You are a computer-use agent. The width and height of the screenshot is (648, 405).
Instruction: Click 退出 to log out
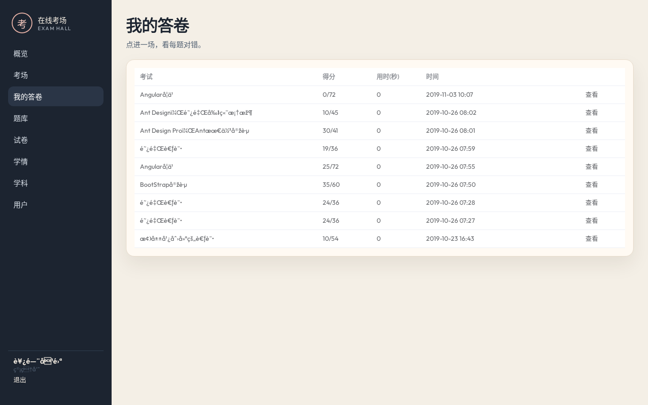[20, 380]
